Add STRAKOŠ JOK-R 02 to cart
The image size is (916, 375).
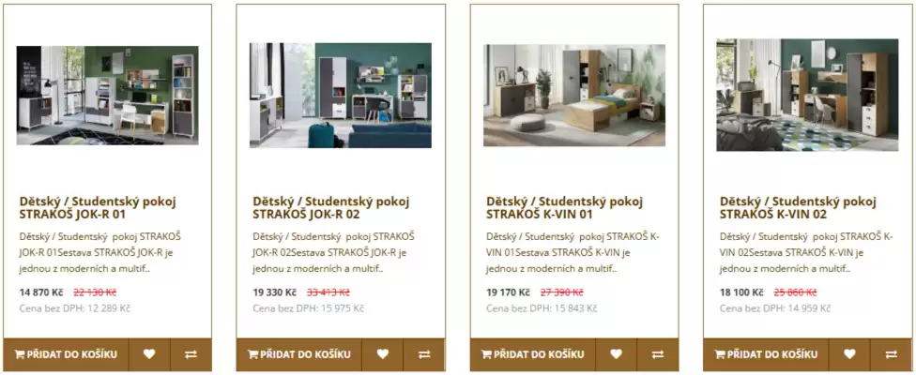[298, 354]
